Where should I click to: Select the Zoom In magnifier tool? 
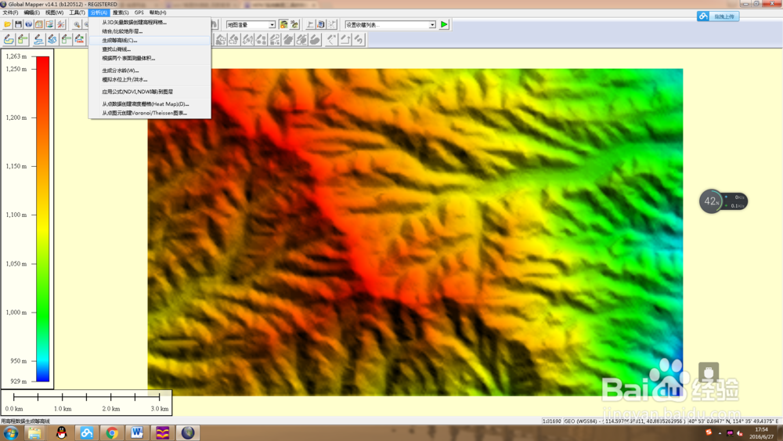[77, 24]
